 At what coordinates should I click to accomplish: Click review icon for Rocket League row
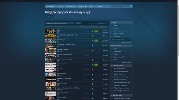[93, 75]
